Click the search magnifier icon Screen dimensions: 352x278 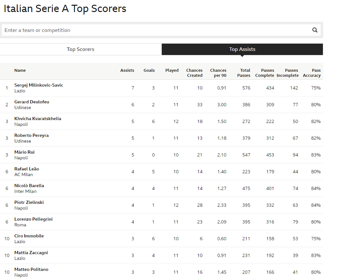315,30
